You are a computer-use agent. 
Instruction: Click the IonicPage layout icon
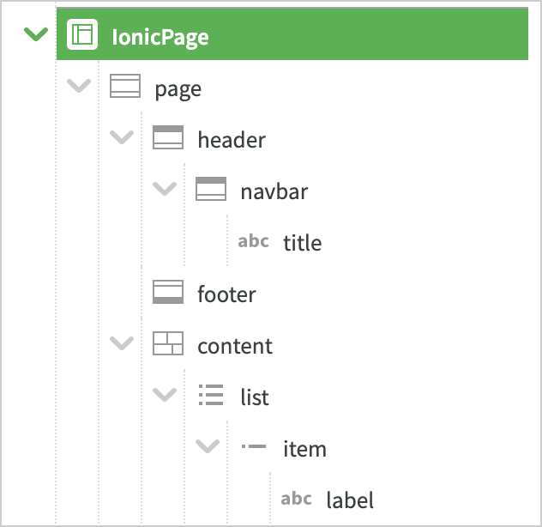[82, 36]
